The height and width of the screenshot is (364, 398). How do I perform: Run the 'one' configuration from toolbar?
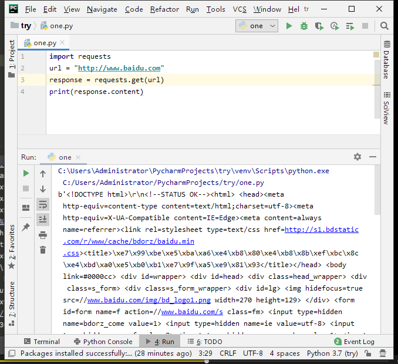(289, 26)
